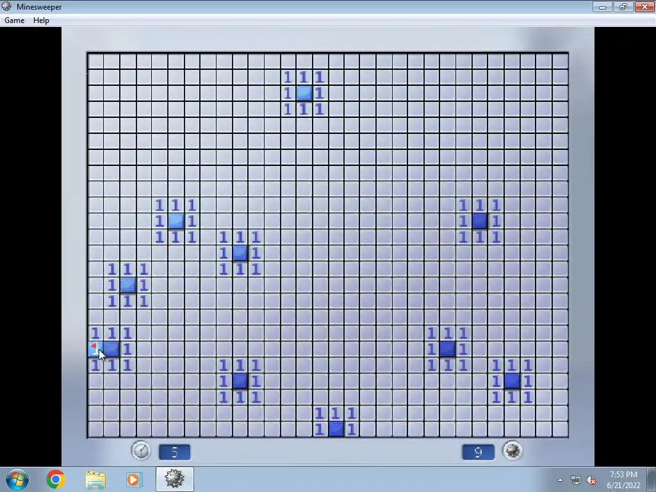This screenshot has height=492, width=656.
Task: Select the Minesweeper taskbar button
Action: [x=174, y=479]
